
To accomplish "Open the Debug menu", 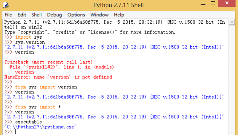I will pos(54,15).
